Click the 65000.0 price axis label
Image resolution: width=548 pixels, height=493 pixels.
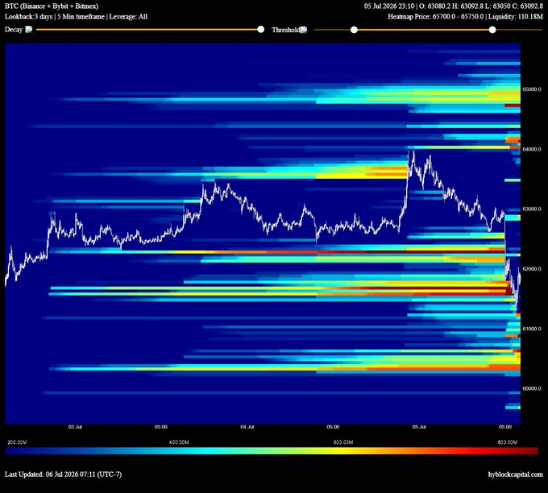[x=532, y=89]
